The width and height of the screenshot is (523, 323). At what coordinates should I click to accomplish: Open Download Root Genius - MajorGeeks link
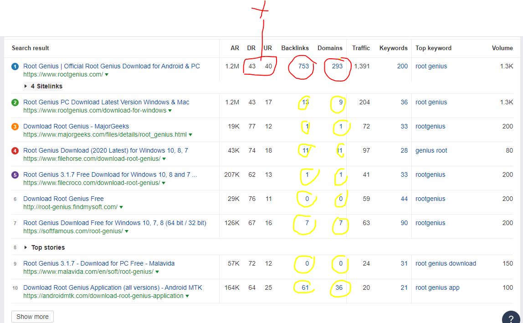pyautogui.click(x=76, y=126)
